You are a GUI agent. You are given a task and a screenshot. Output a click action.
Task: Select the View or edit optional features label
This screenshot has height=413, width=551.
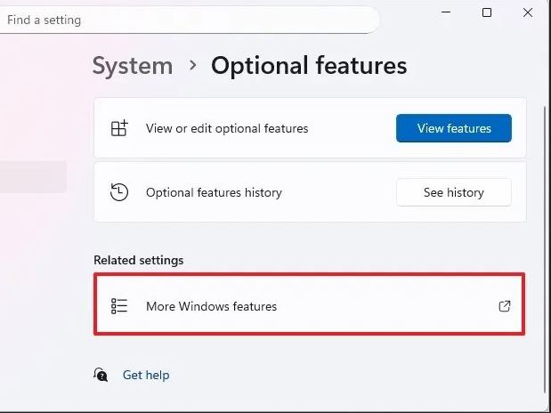(227, 128)
